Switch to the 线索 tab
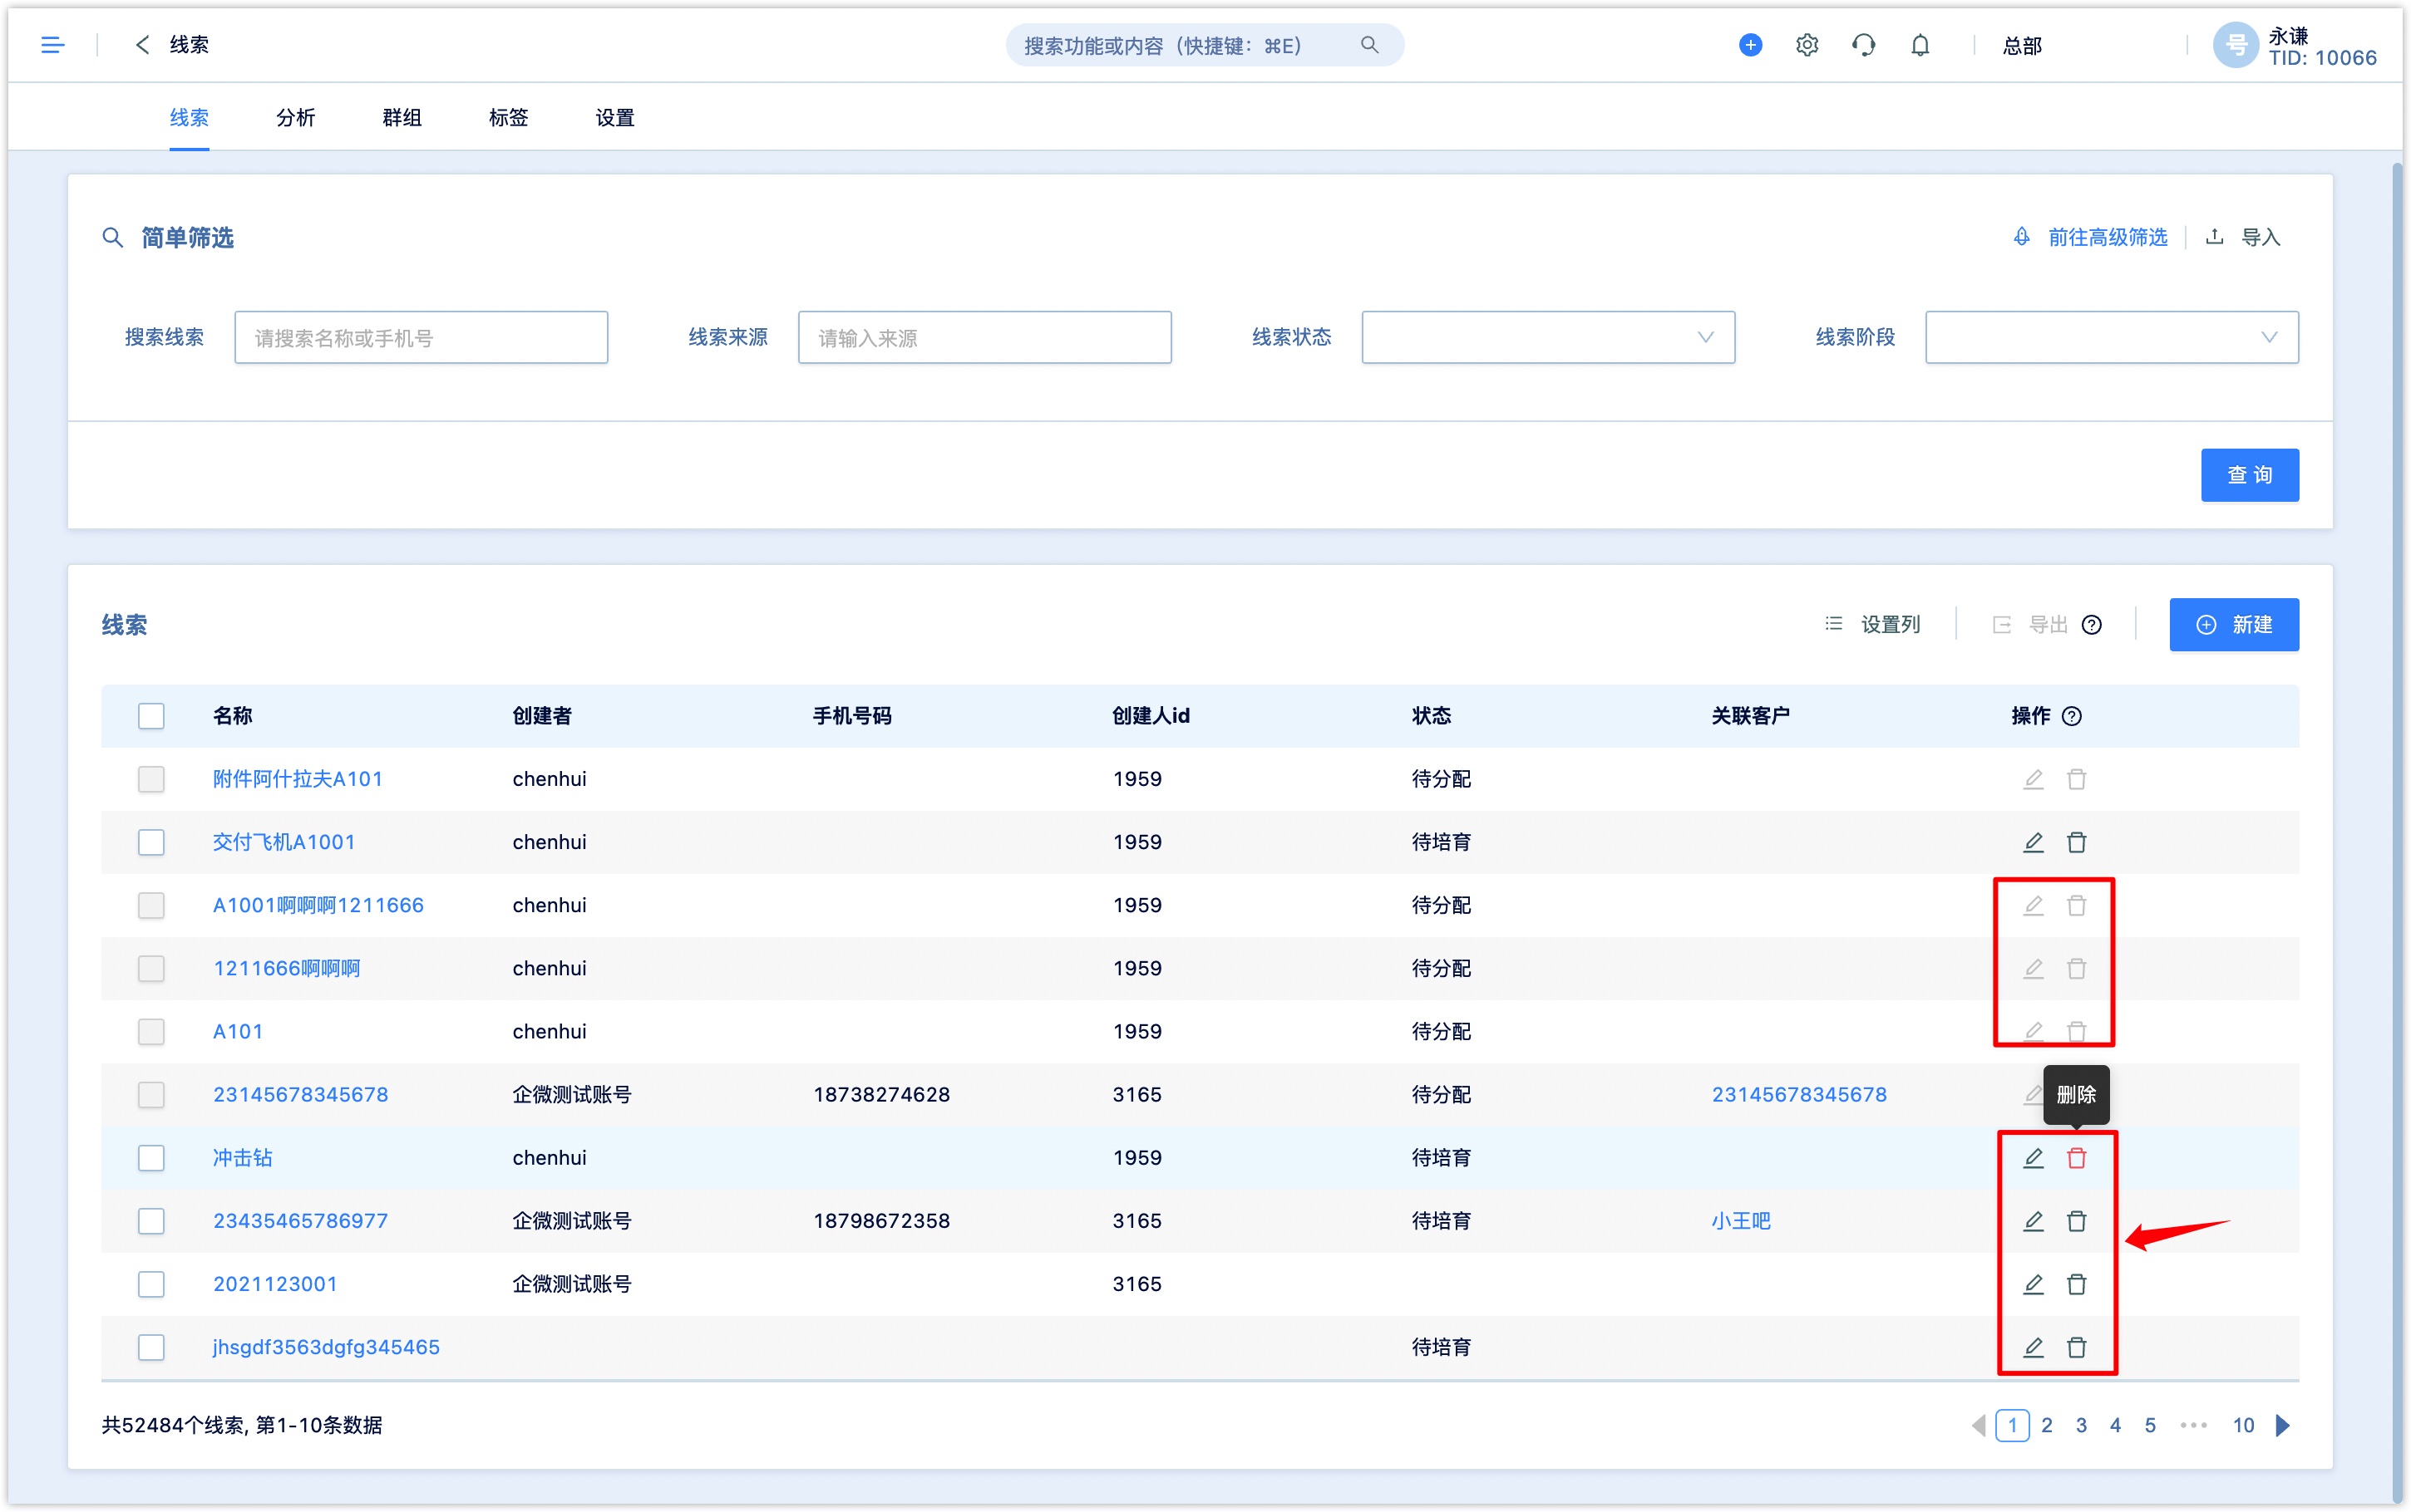This screenshot has height=1512, width=2411. [x=189, y=118]
